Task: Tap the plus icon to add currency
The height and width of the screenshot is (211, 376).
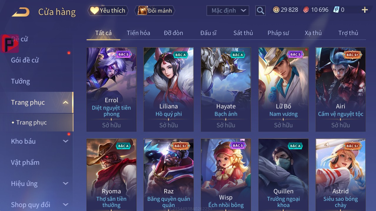Action: [x=365, y=10]
